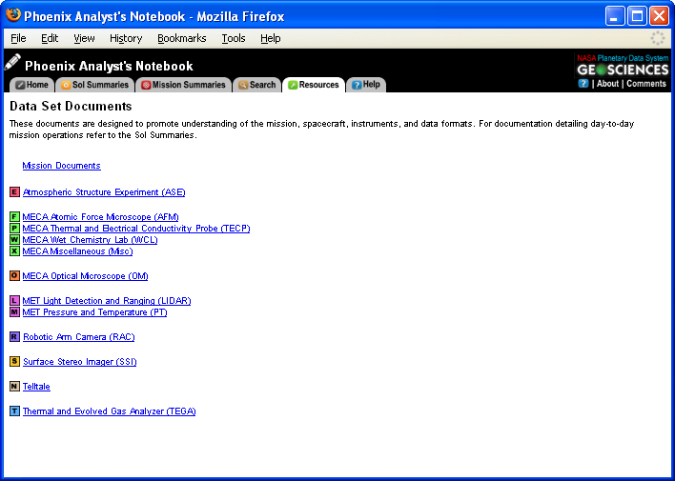Image resolution: width=675 pixels, height=481 pixels.
Task: Select the Resources tab
Action: [x=314, y=85]
